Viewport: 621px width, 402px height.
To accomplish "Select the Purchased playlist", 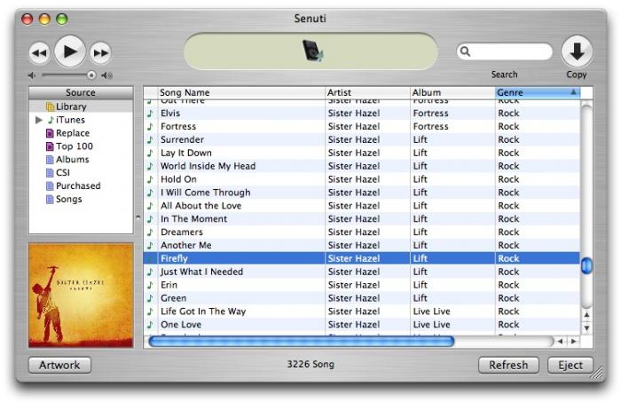I will click(78, 186).
